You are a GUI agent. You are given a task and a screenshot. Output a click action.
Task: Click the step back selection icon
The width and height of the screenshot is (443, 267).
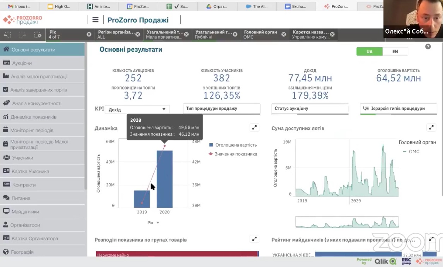[x=7, y=35]
